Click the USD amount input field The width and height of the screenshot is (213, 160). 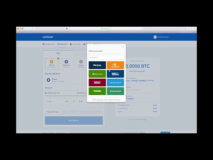coord(58,101)
